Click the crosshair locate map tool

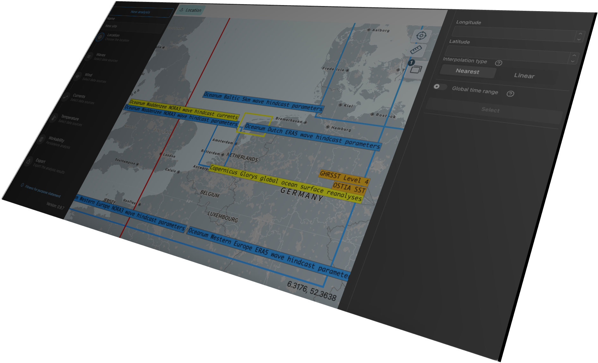point(421,36)
